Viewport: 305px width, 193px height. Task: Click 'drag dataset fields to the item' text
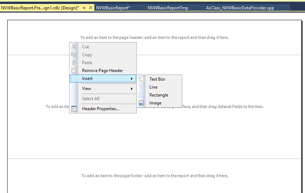click(236, 107)
